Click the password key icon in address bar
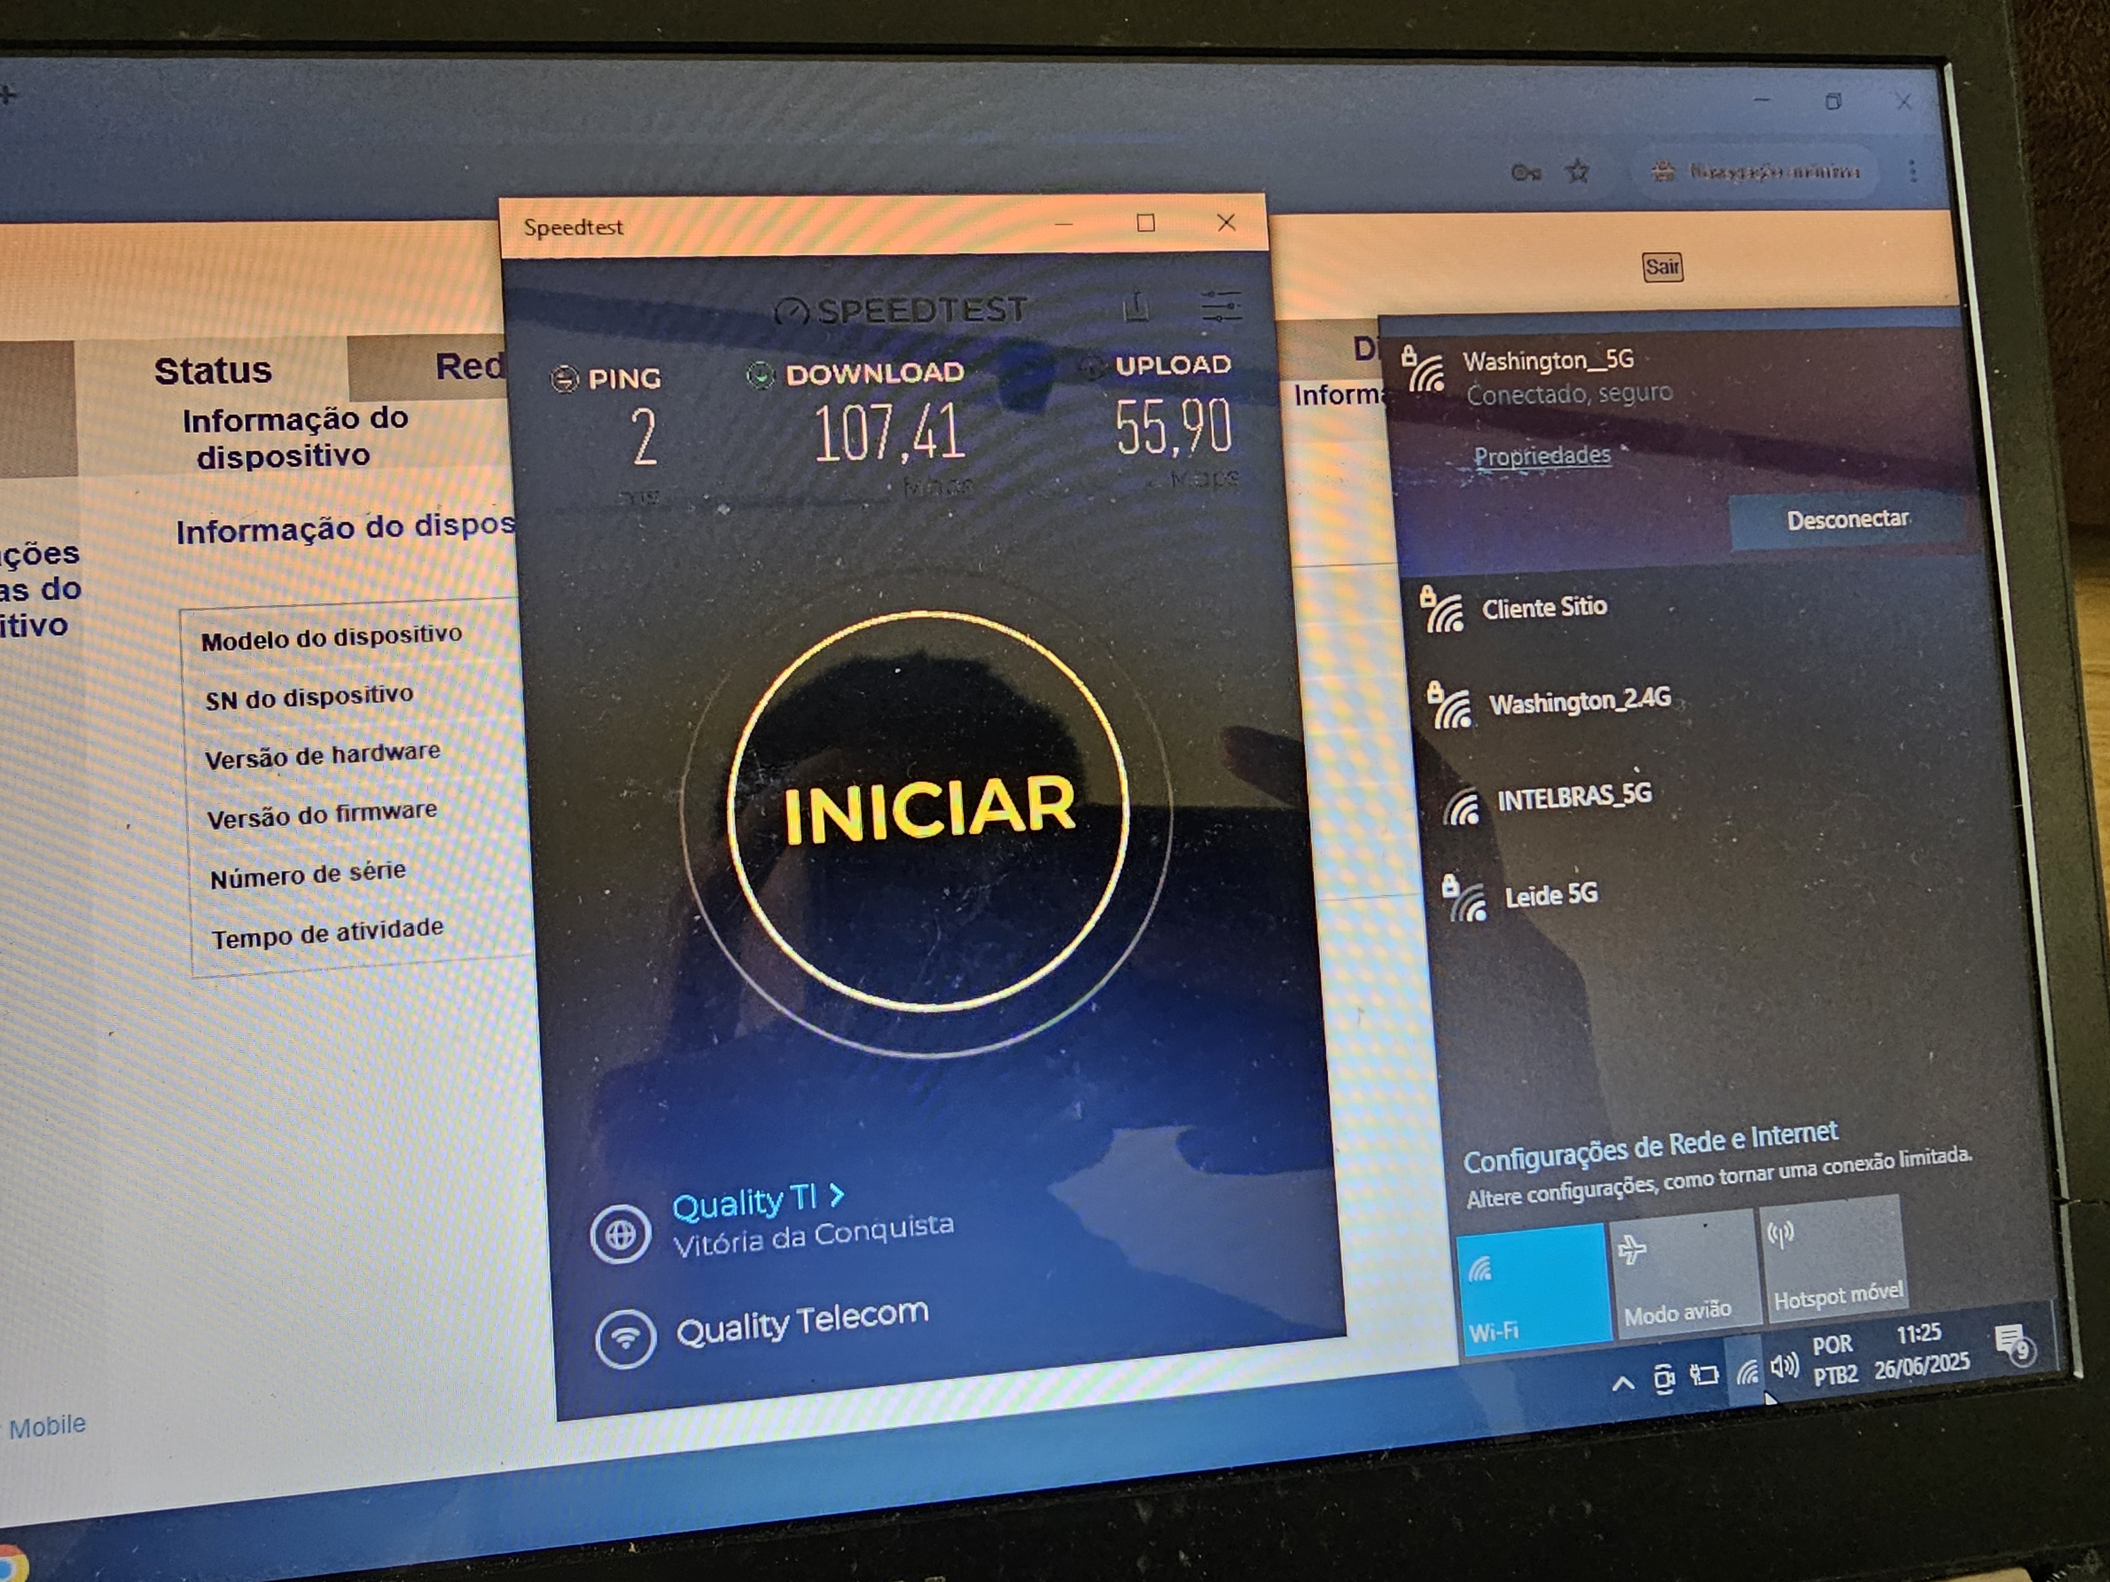 tap(1526, 172)
